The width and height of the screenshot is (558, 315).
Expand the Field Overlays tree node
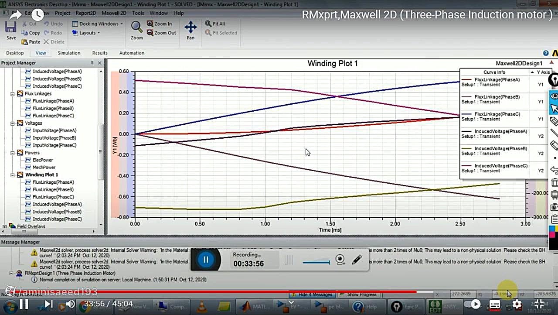point(5,227)
